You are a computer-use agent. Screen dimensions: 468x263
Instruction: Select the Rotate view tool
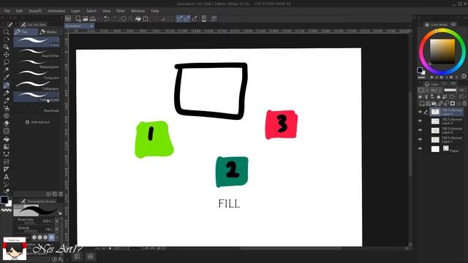click(6, 39)
